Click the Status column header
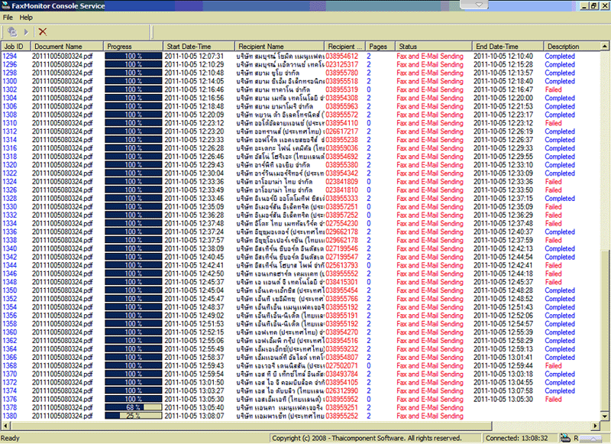Image resolution: width=611 pixels, height=444 pixels. (x=433, y=47)
